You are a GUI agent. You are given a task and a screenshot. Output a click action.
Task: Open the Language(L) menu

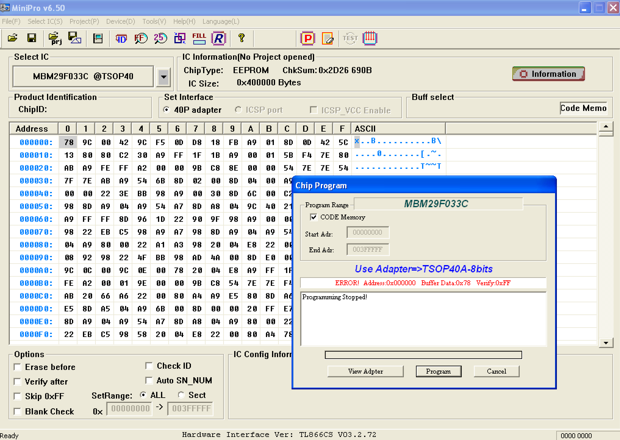point(221,21)
